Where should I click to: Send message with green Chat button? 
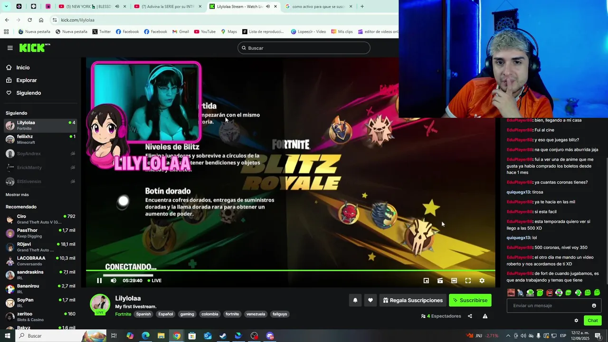[592, 321]
